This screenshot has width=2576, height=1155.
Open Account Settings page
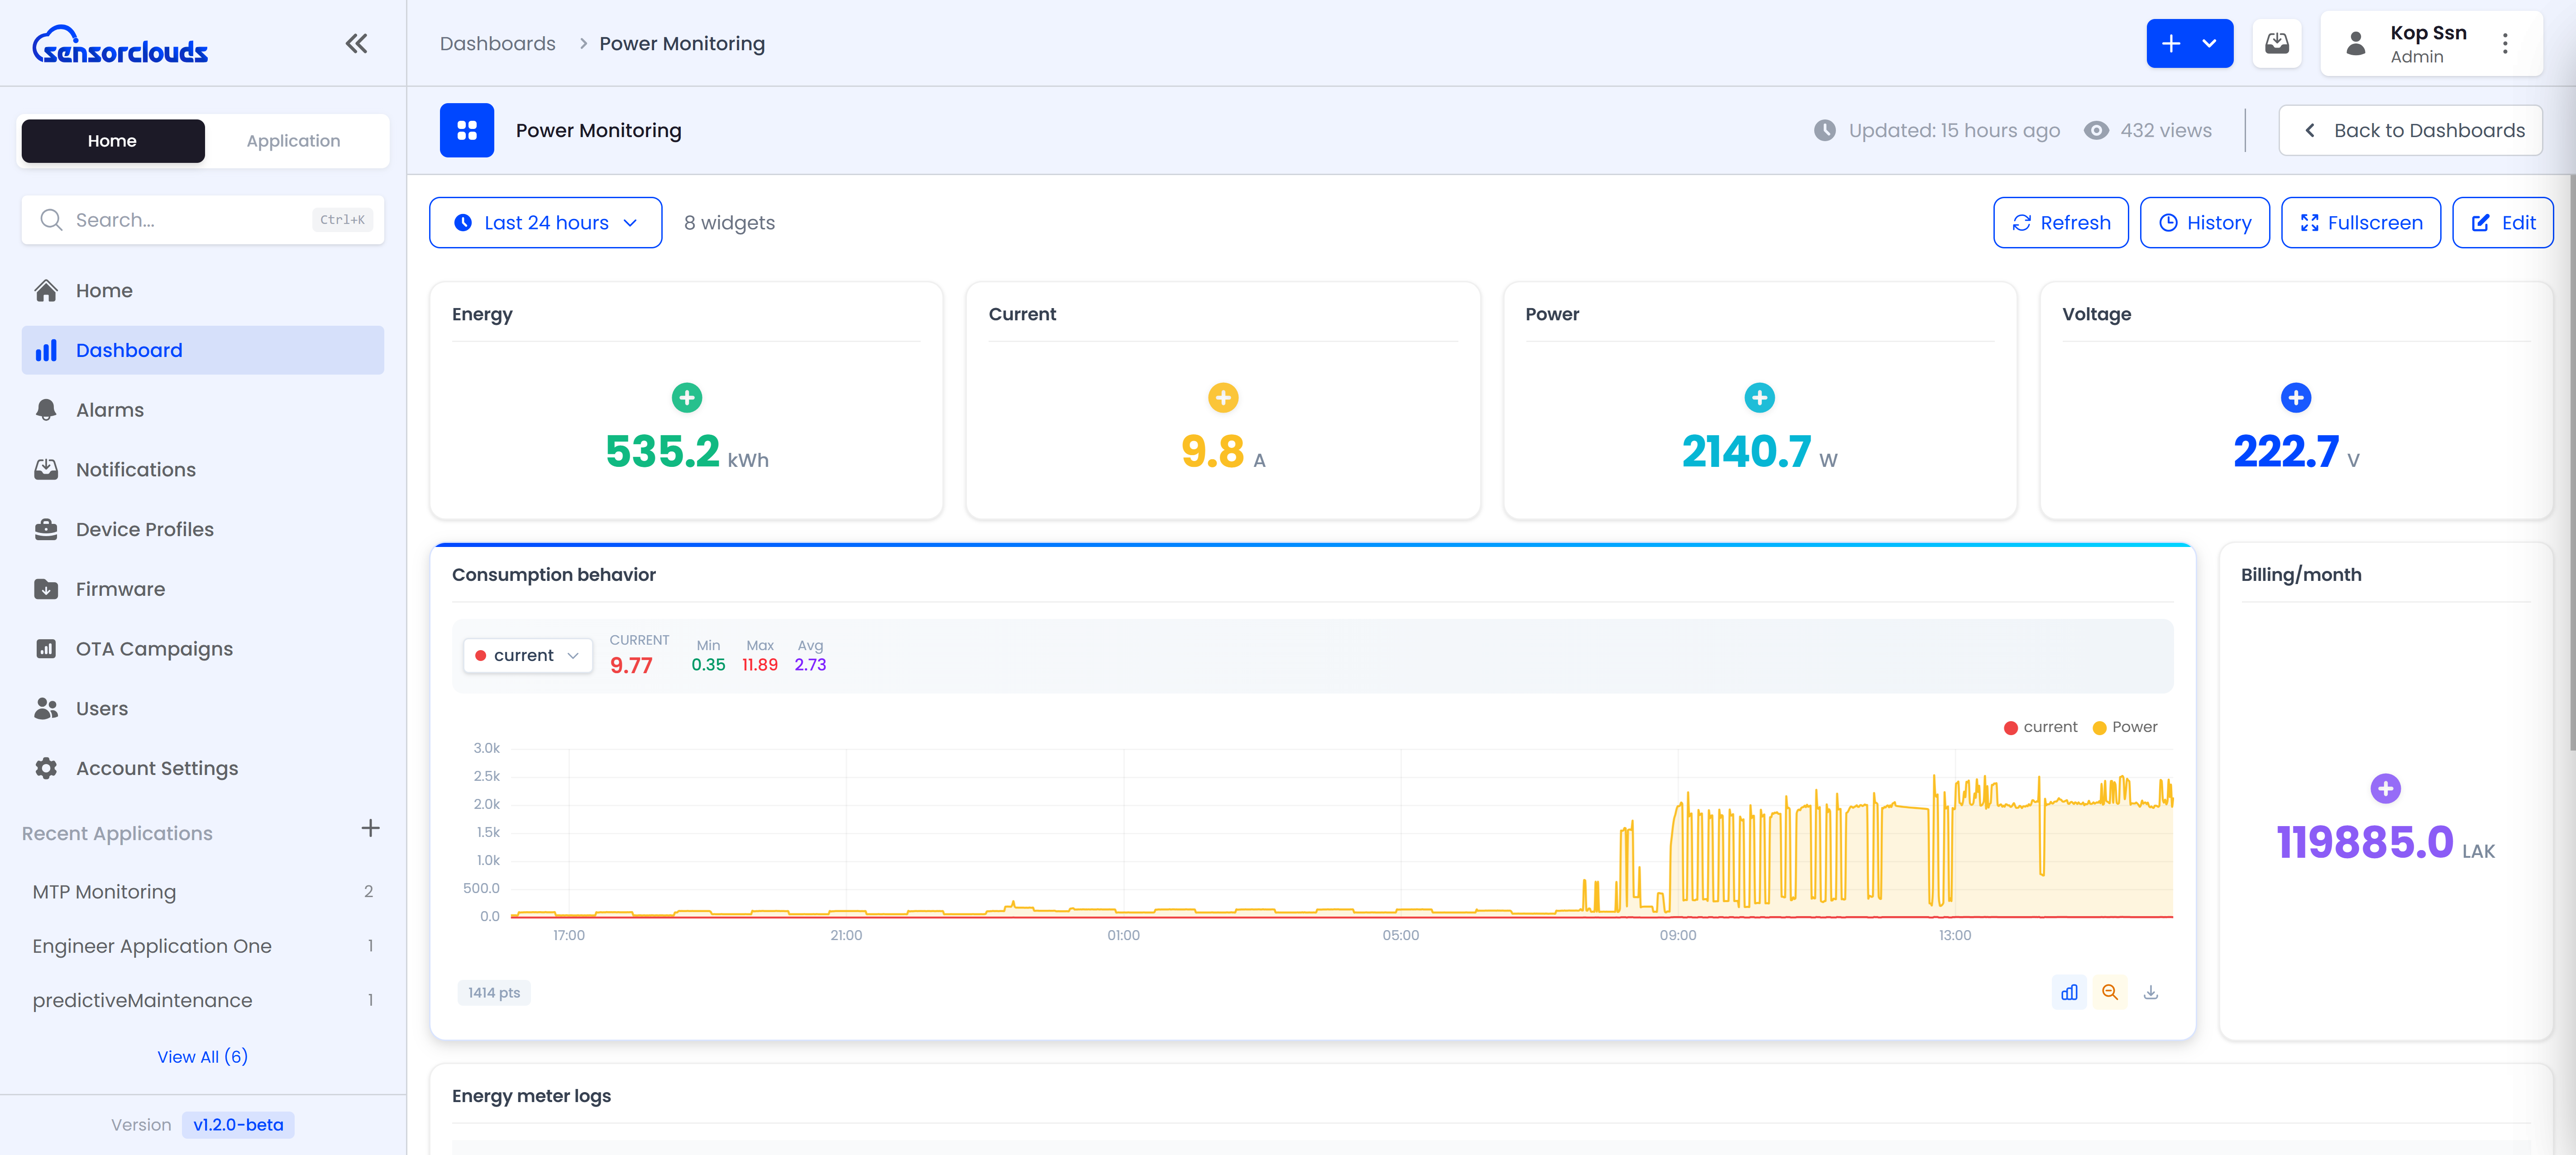point(203,768)
